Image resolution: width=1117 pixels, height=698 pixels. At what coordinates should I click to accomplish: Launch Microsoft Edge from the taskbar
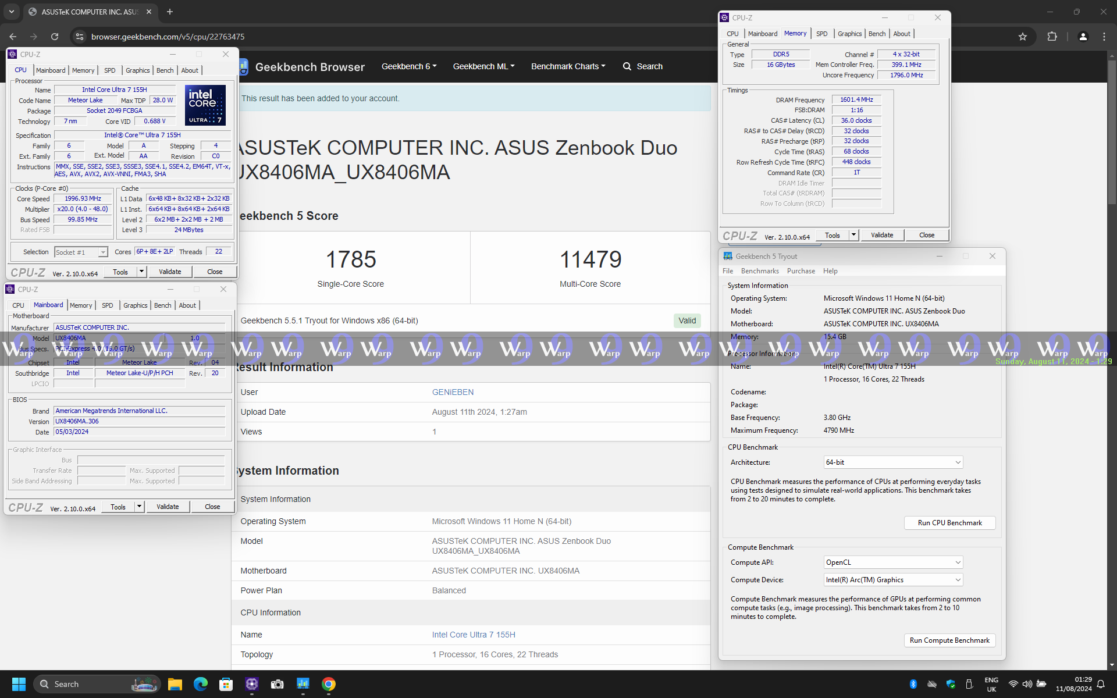201,684
